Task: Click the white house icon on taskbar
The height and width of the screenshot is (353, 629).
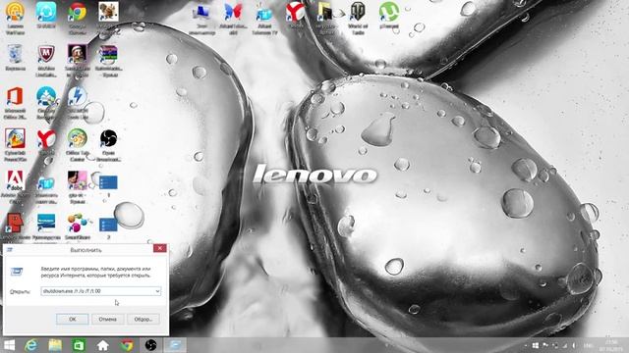Action: pos(102,345)
